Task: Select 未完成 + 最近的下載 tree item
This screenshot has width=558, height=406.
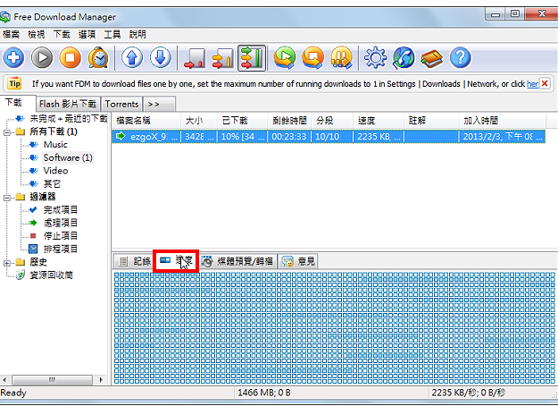Action: point(69,118)
